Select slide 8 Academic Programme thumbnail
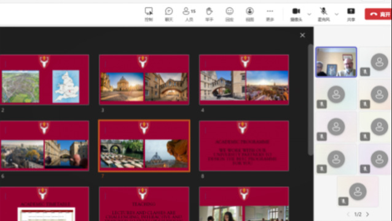The height and width of the screenshot is (221, 392). point(244,146)
